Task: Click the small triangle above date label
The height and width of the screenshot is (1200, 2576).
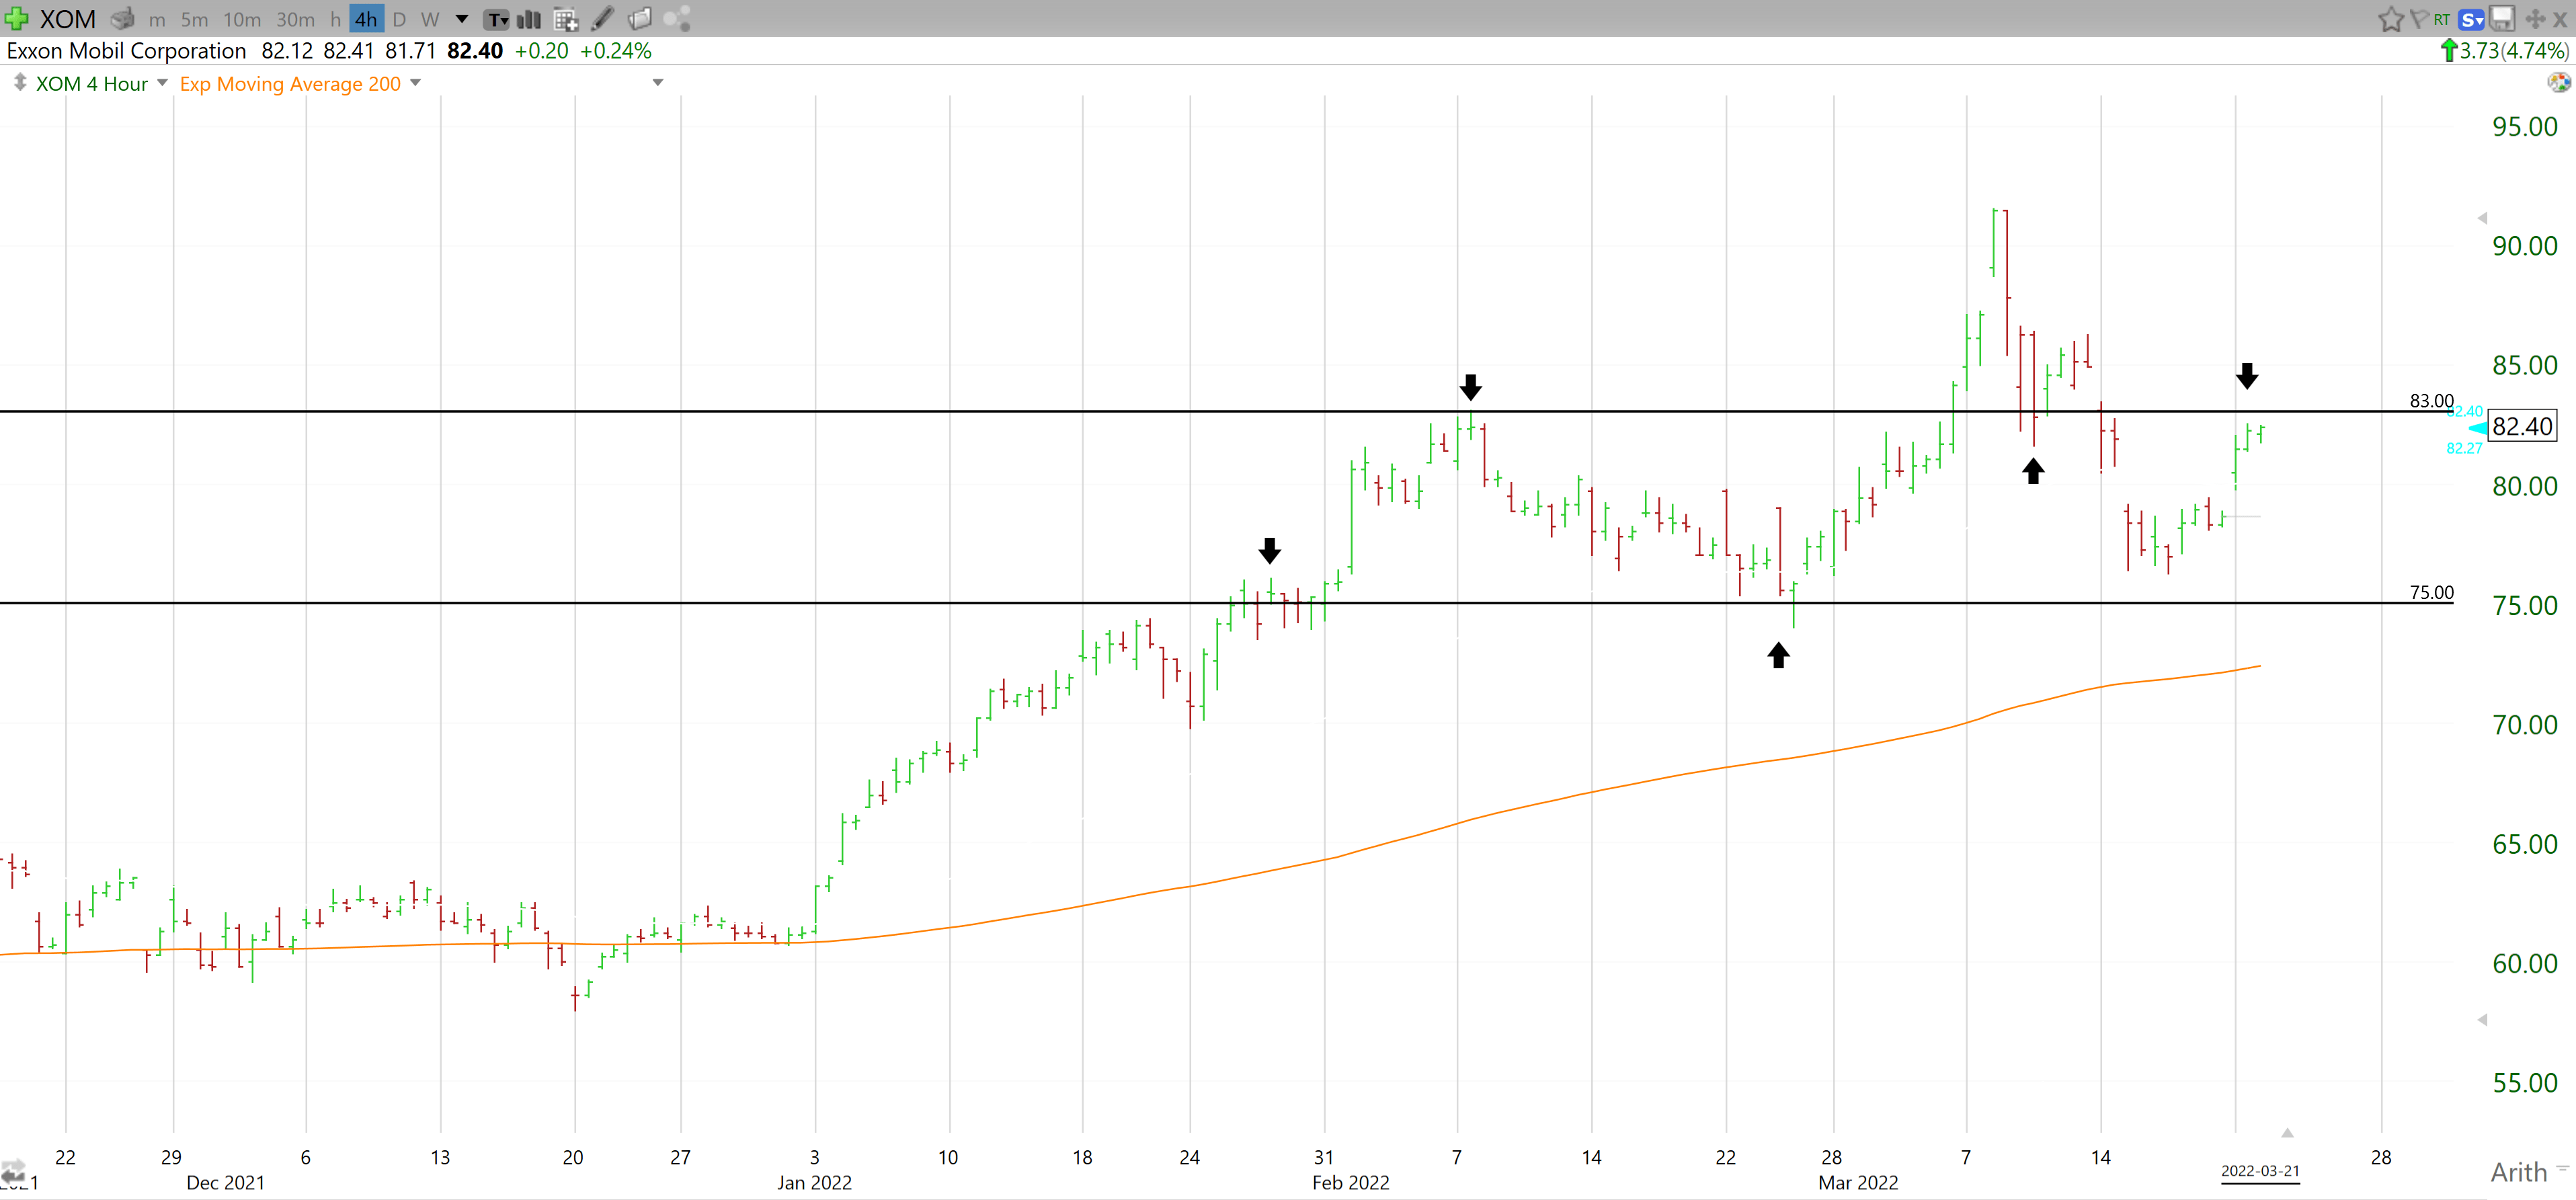Action: tap(2287, 1133)
